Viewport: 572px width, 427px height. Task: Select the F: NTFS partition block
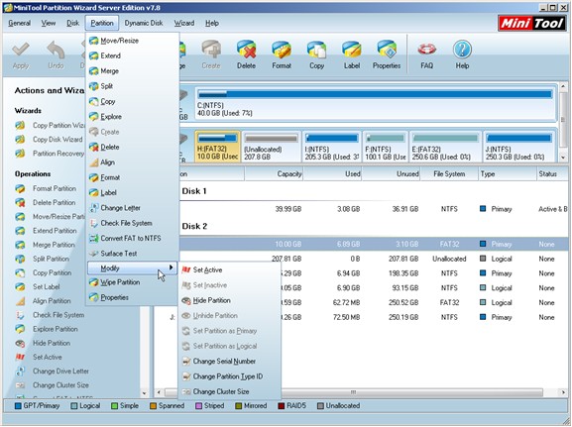point(386,147)
